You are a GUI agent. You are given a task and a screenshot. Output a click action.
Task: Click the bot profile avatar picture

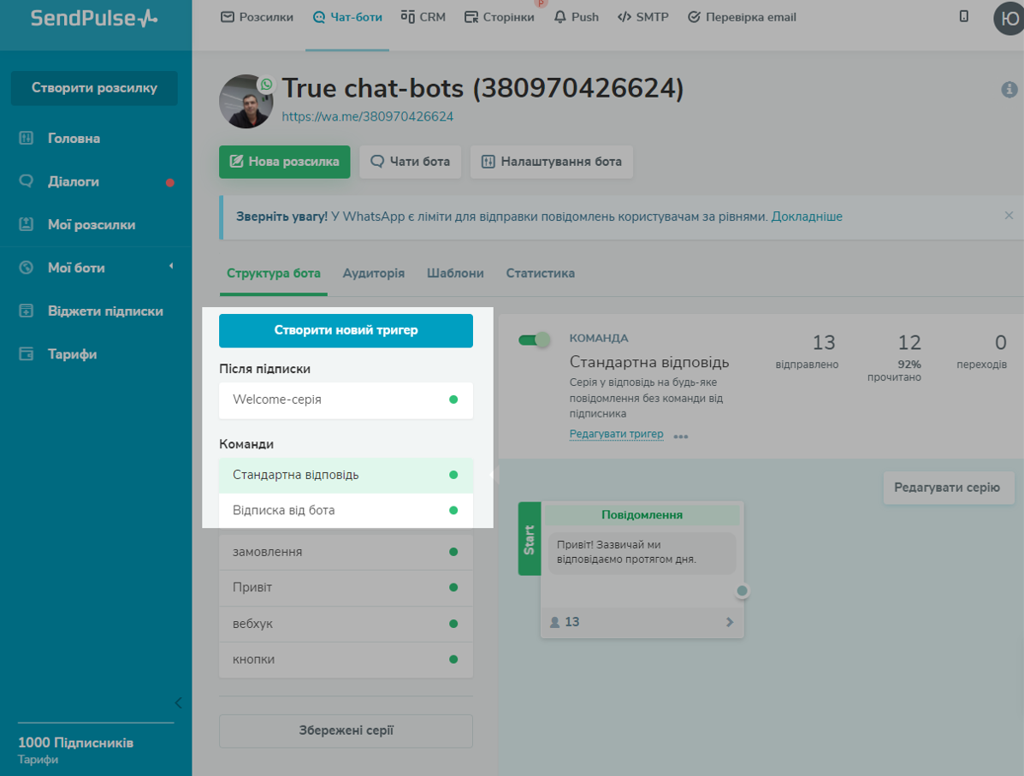[246, 101]
